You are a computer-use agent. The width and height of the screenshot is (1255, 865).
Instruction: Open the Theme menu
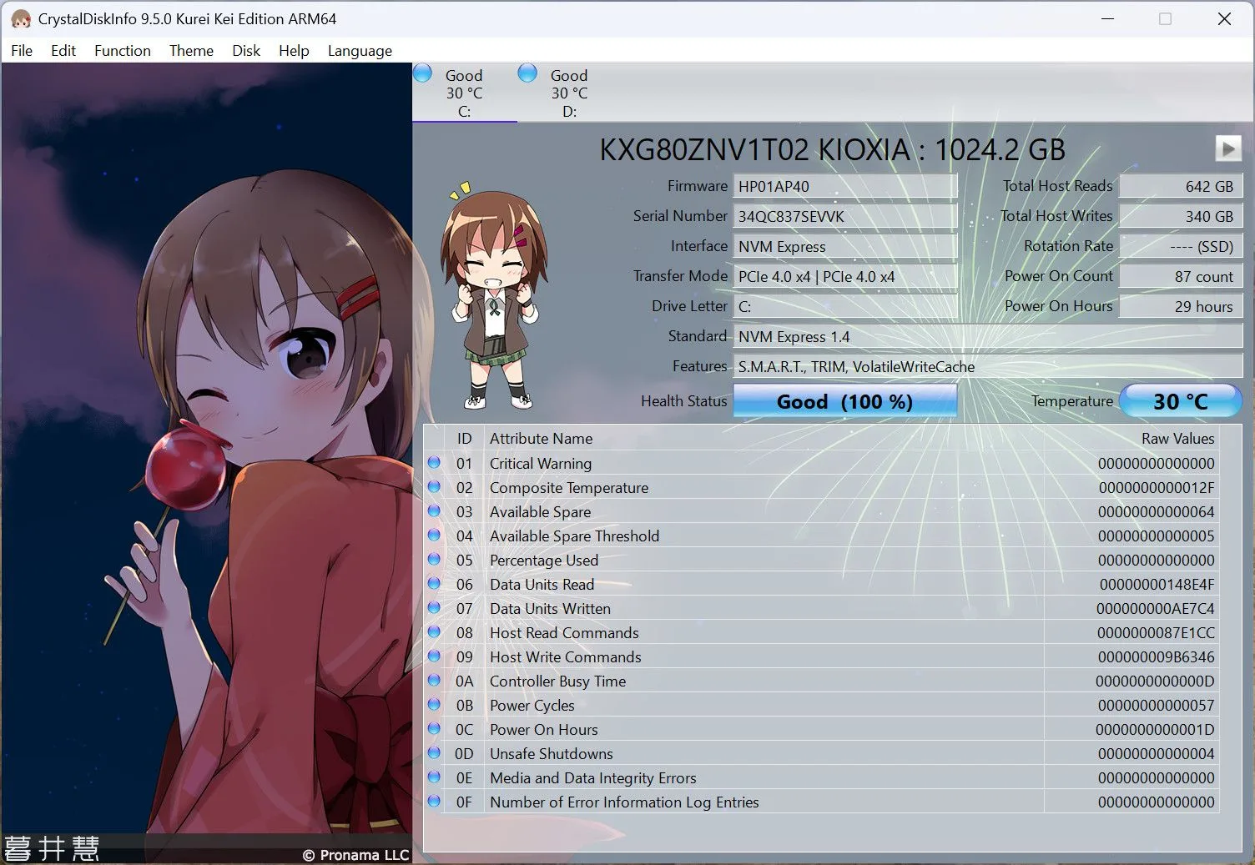pyautogui.click(x=191, y=51)
